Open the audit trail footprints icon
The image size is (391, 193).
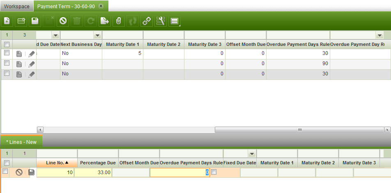(133, 21)
